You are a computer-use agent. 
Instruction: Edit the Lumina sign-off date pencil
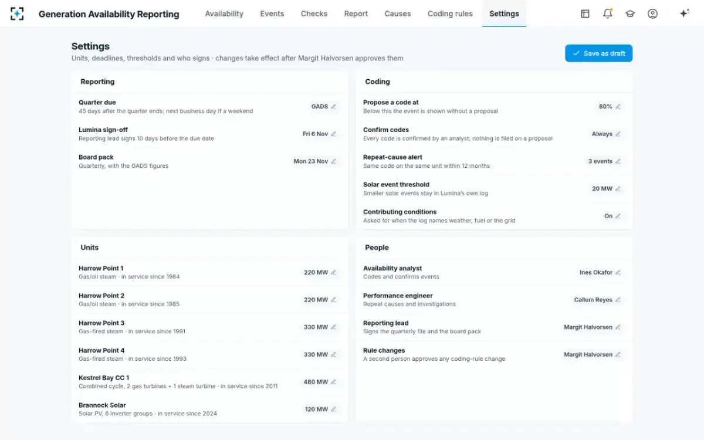(333, 134)
